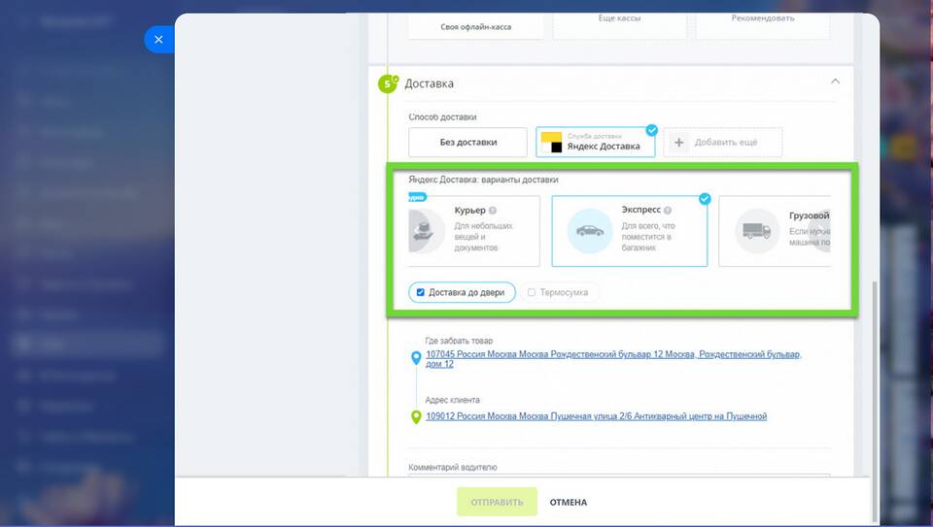
Task: Uncheck the Доставка до двери checkbox
Action: [420, 292]
